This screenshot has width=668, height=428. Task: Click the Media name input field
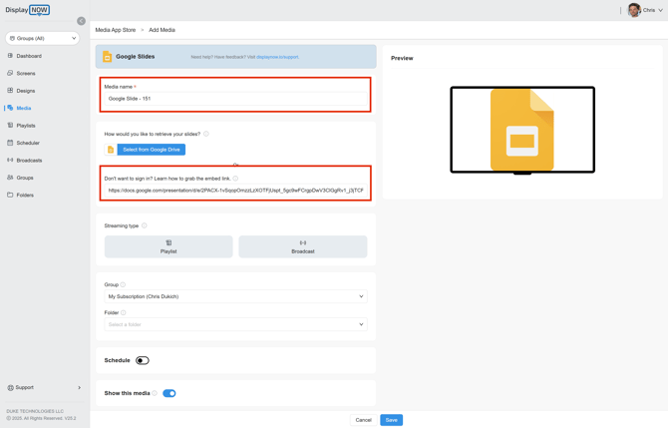235,99
